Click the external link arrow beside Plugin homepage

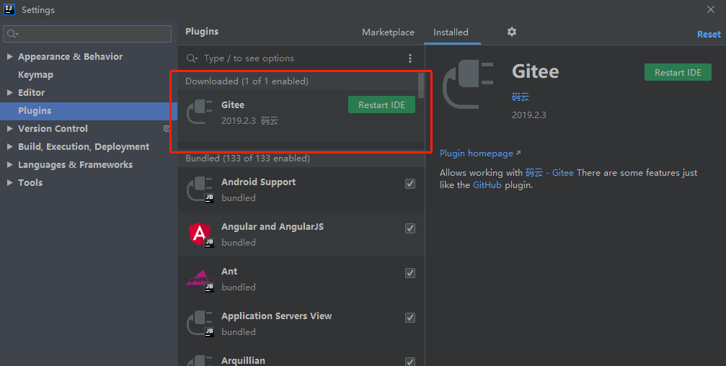coord(518,153)
